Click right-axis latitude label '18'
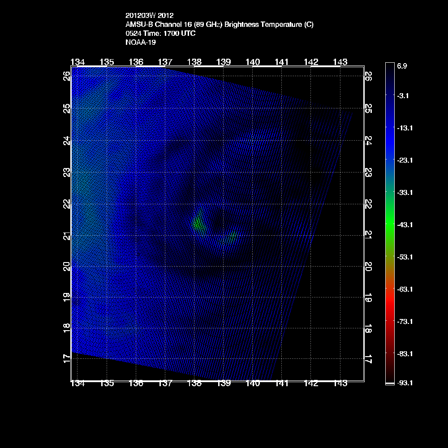Screen dimensions: 448x448 coord(369,328)
